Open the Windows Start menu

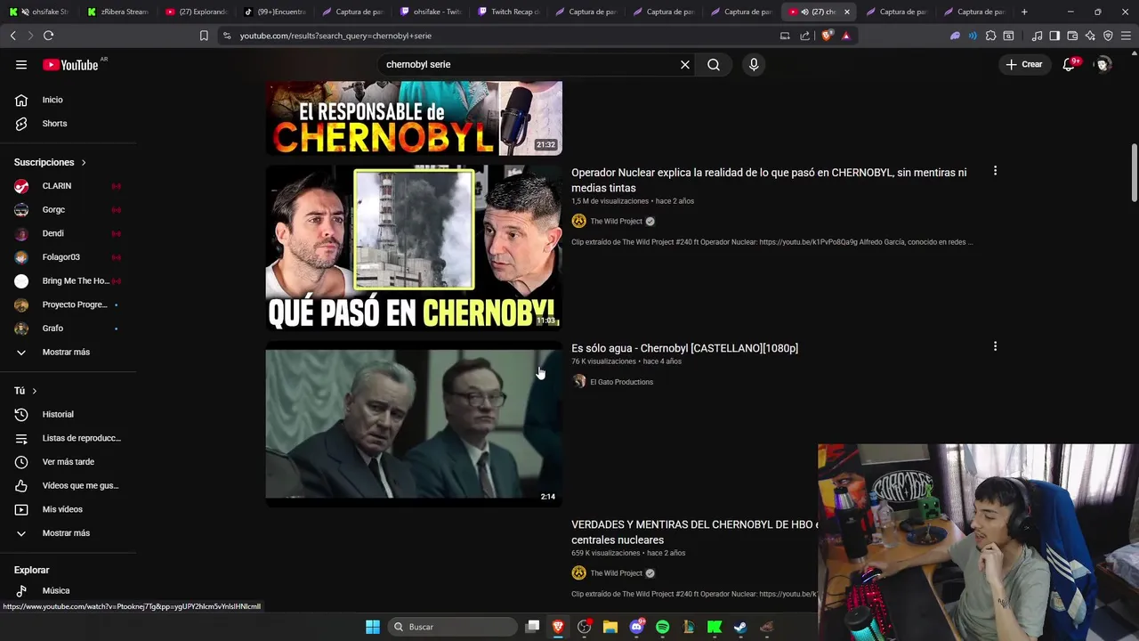(x=373, y=627)
